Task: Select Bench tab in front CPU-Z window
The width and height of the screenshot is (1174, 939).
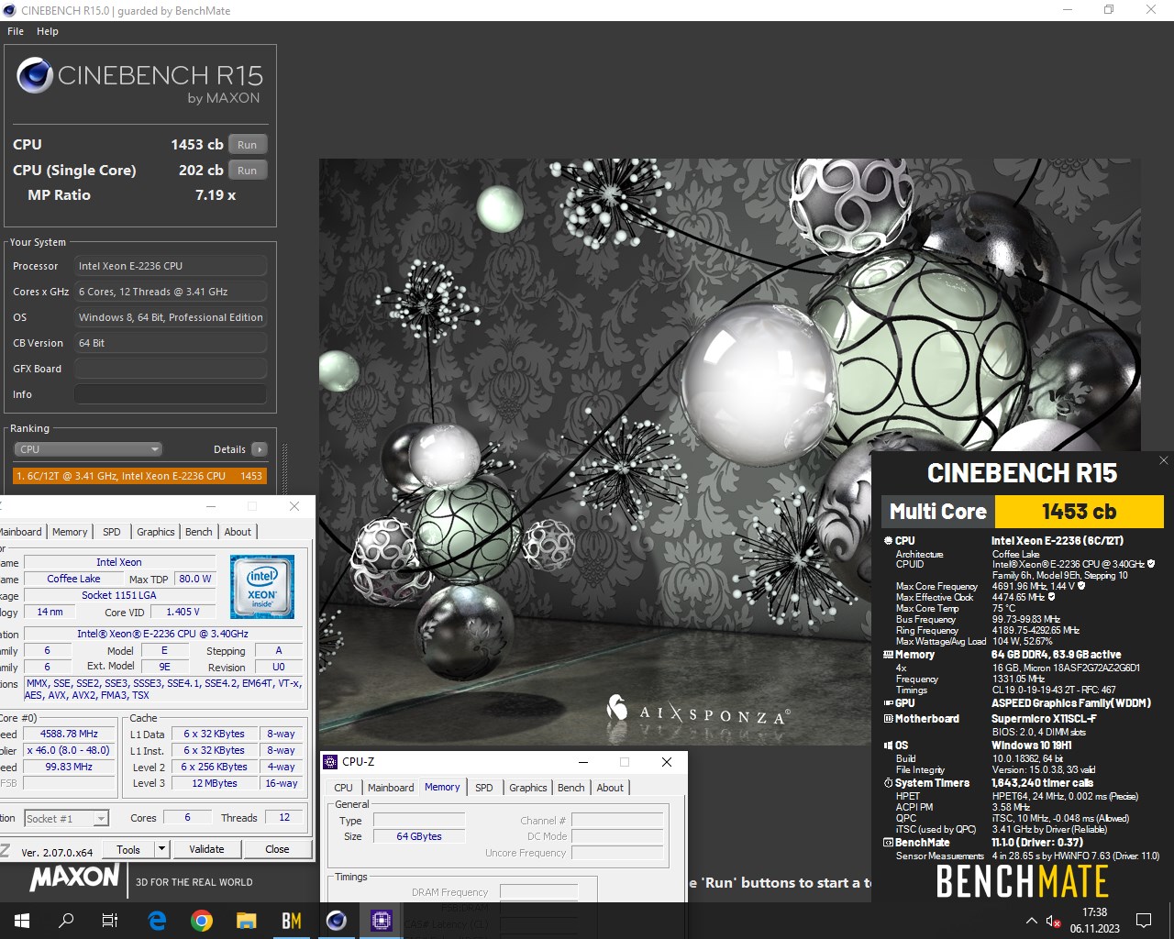Action: [x=571, y=788]
